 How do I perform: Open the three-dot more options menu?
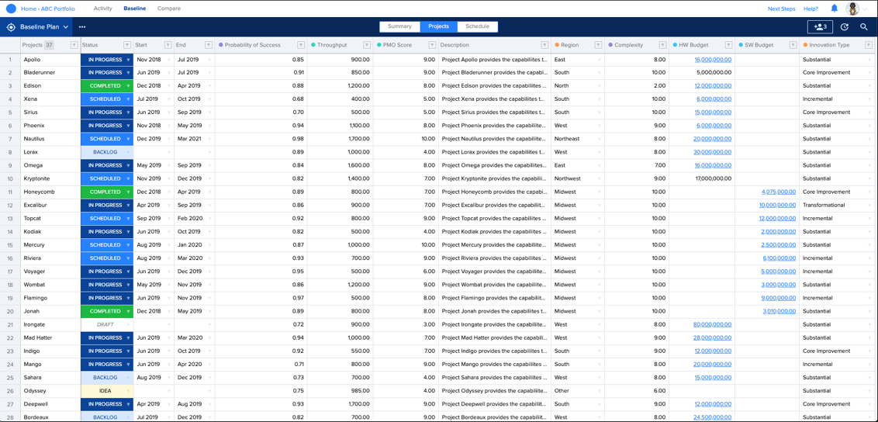(82, 26)
